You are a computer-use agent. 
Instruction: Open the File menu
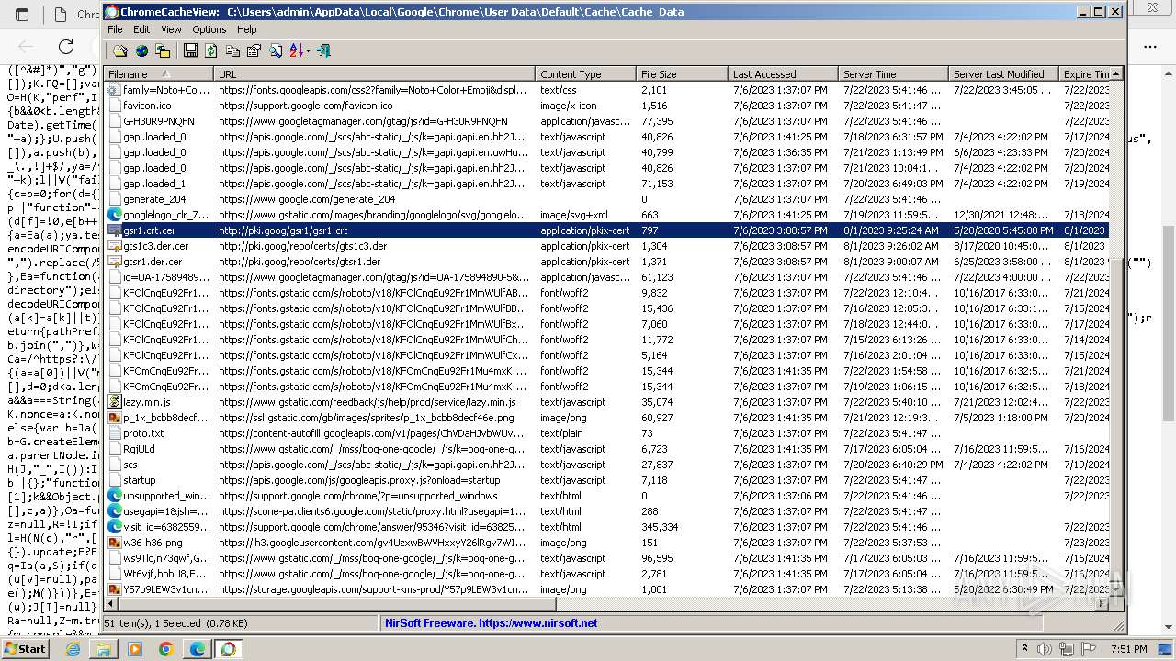click(x=115, y=29)
